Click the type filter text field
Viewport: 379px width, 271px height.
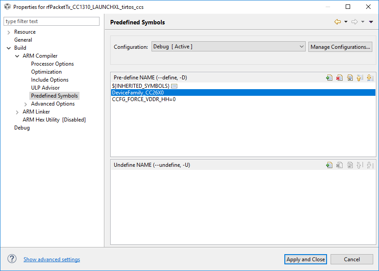pos(52,21)
